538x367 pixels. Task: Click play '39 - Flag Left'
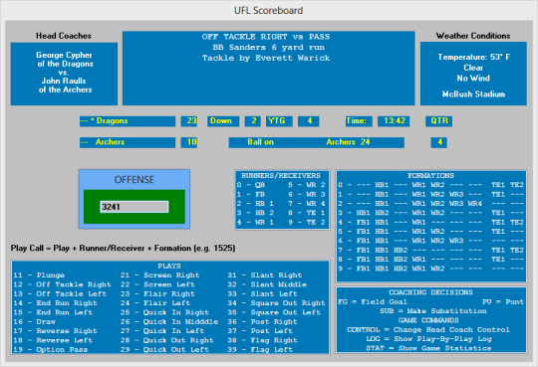click(x=260, y=349)
